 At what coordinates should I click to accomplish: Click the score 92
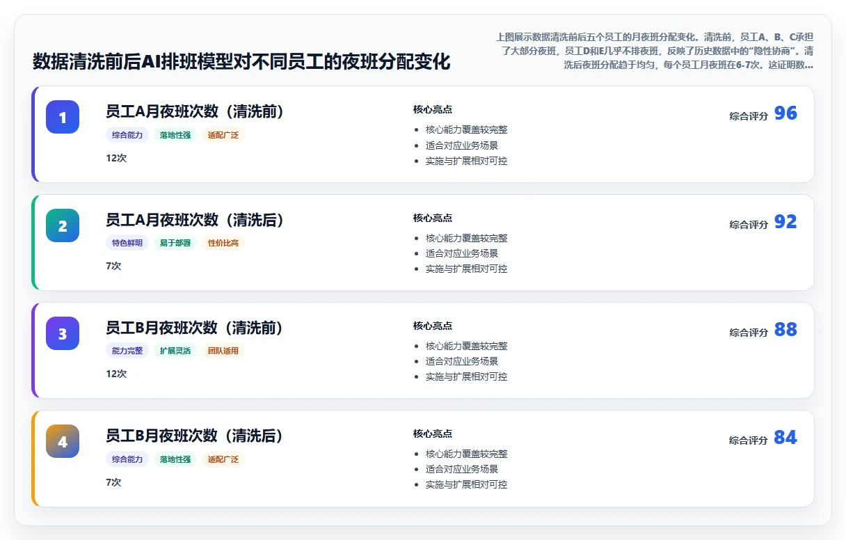(x=785, y=222)
